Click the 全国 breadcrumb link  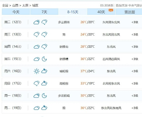(x=5, y=5)
